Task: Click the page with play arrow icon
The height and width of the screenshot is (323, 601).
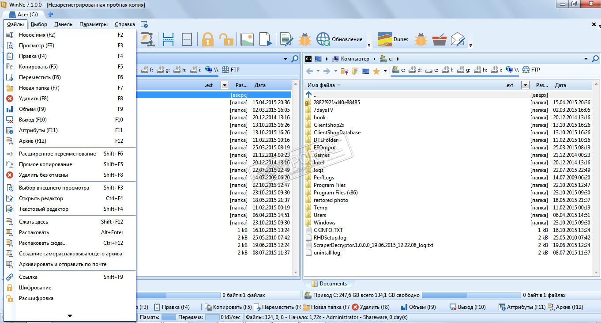Action: pos(266,39)
